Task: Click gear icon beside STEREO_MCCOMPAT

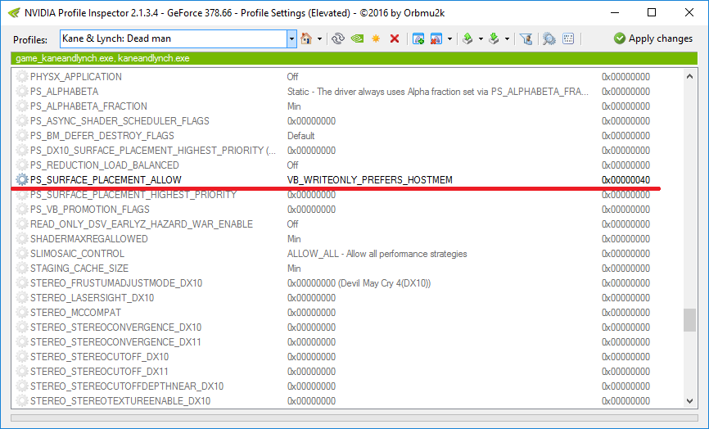Action: (x=22, y=313)
